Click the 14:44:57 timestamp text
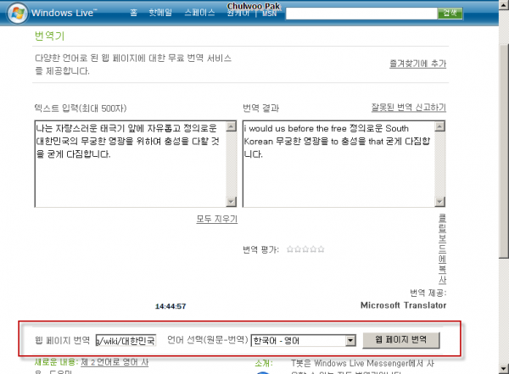This screenshot has width=509, height=374. point(171,306)
